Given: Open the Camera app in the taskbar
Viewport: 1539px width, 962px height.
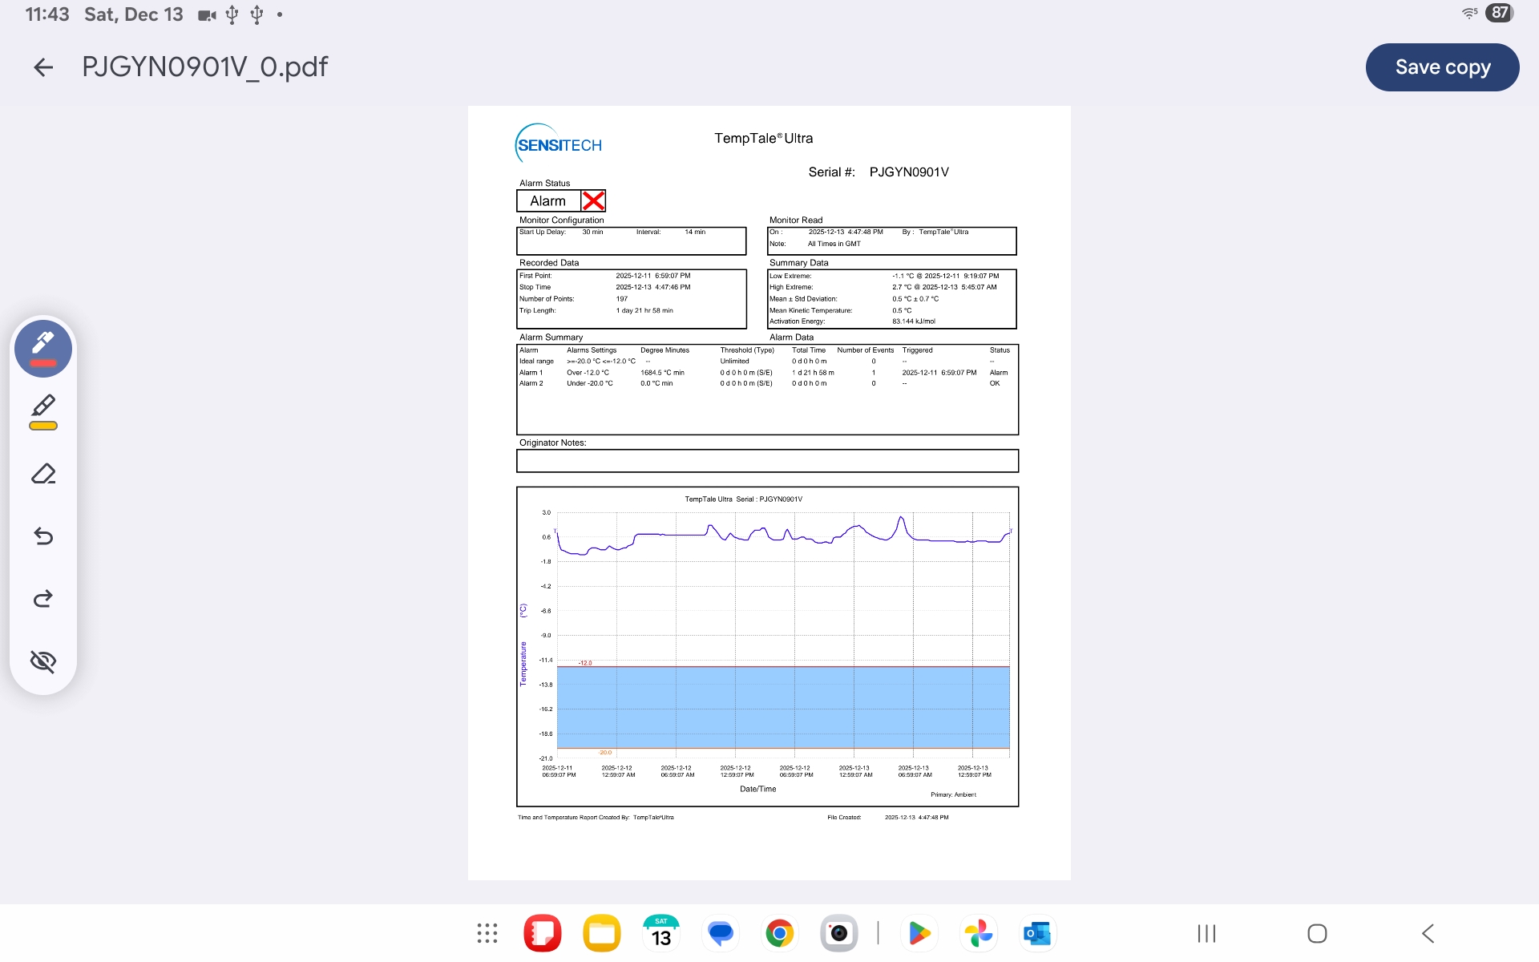Looking at the screenshot, I should coord(838,933).
